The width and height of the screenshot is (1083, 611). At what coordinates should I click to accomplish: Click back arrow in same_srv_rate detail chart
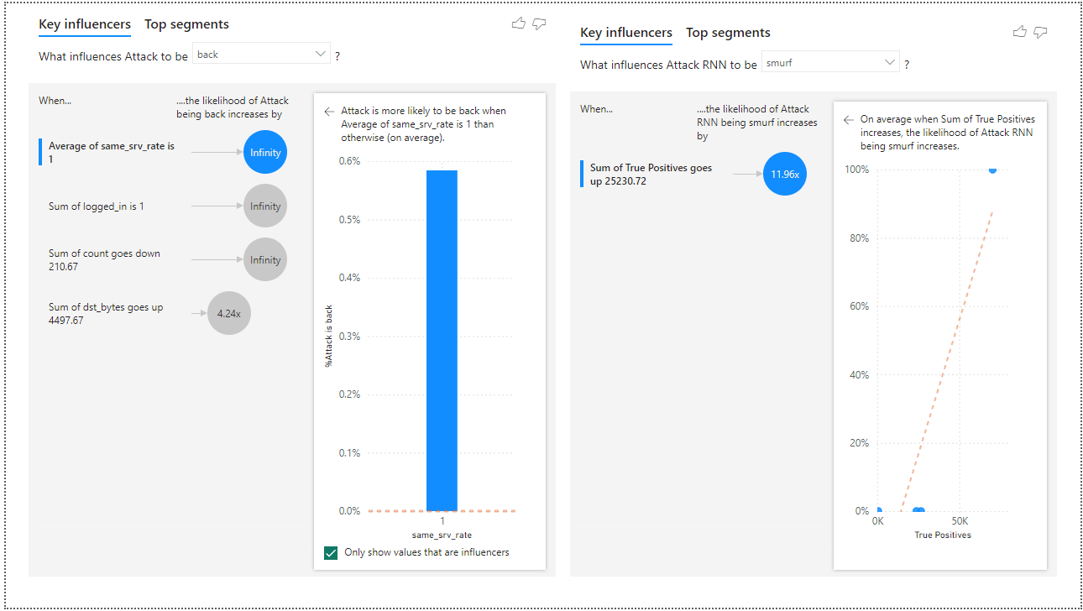(x=329, y=111)
